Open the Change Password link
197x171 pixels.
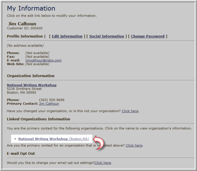(148, 36)
